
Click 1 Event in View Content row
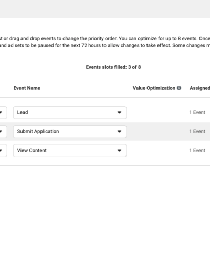click(x=197, y=150)
